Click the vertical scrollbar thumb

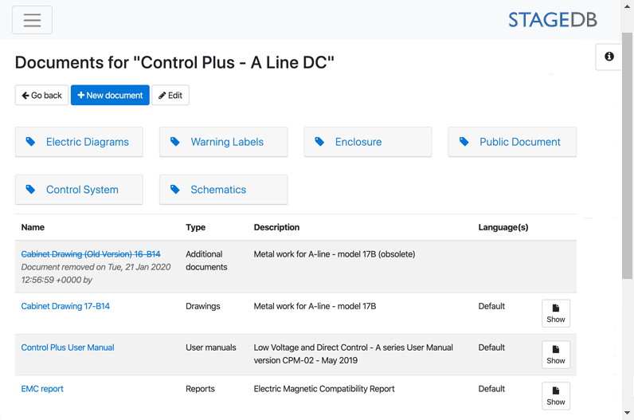pos(627,155)
